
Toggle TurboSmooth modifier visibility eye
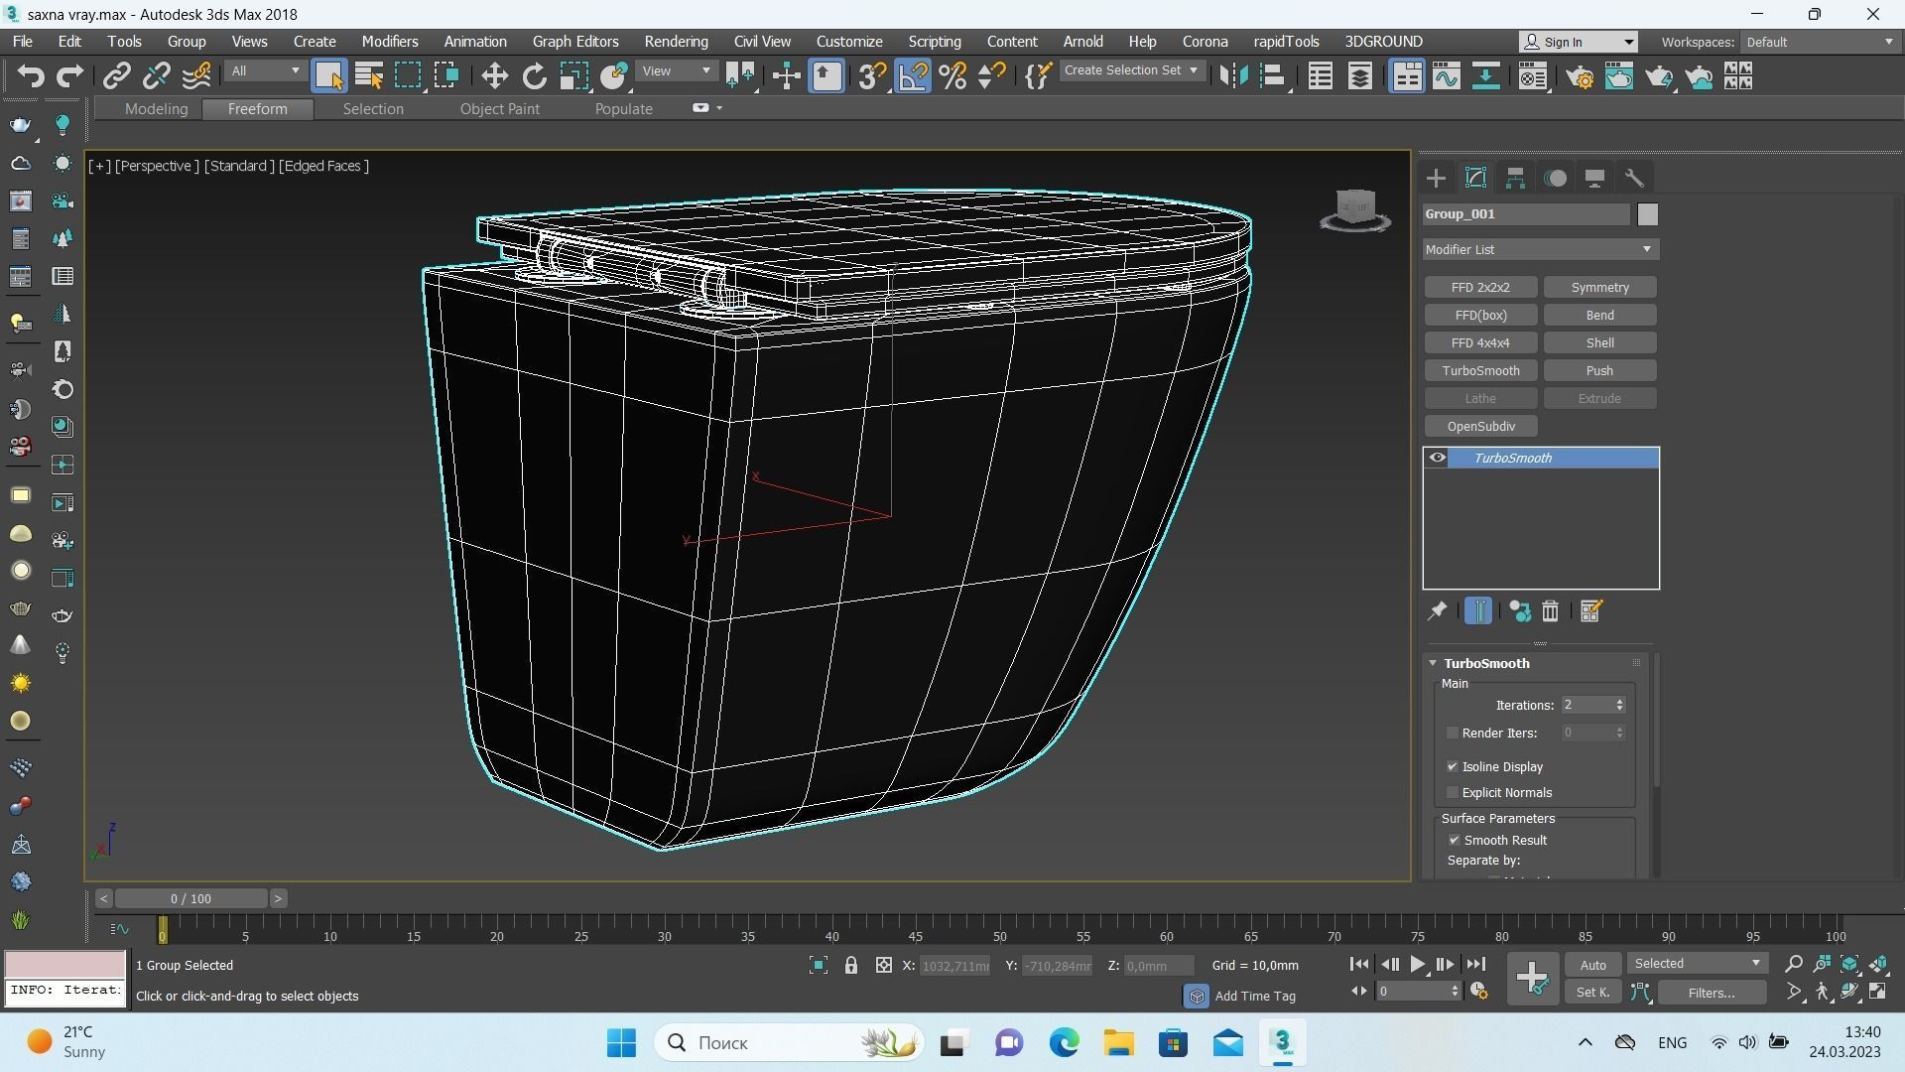coord(1437,458)
